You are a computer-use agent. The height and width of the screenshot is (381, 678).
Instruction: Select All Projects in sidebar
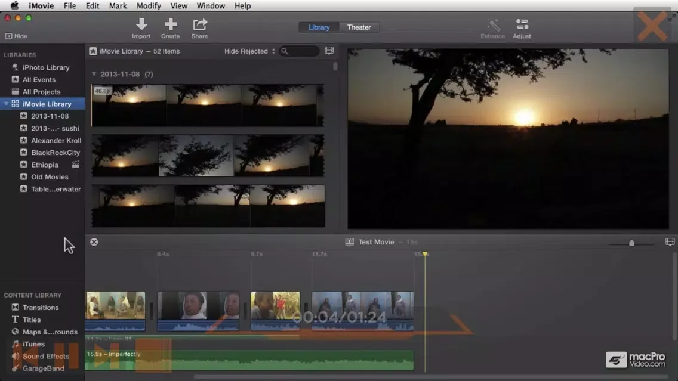(x=42, y=92)
